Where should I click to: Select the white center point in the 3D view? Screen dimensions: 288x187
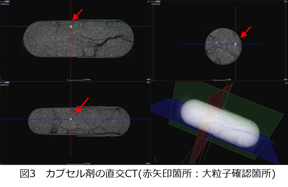pyautogui.click(x=217, y=116)
